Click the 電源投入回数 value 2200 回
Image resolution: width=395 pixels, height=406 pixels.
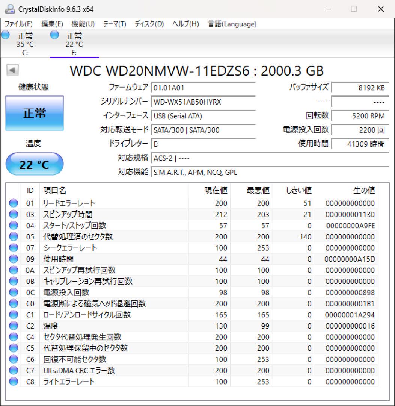tap(360, 130)
